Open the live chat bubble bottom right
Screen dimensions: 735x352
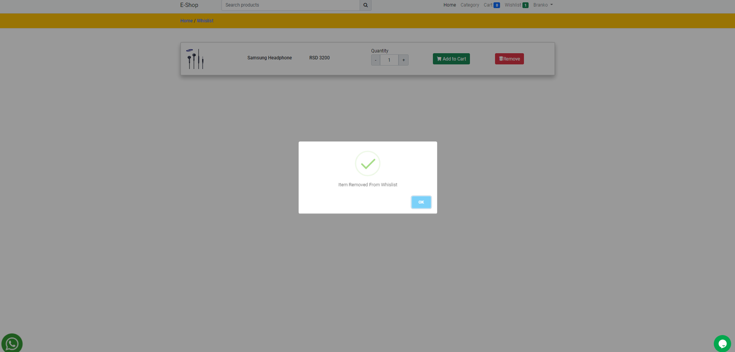coord(723,343)
